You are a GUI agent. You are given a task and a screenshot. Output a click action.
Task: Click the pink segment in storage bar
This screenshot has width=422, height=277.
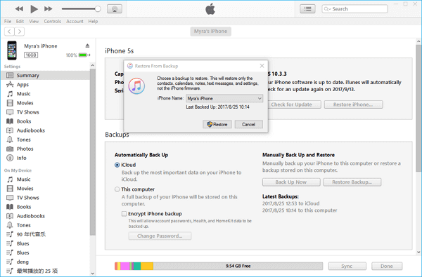[125, 266]
